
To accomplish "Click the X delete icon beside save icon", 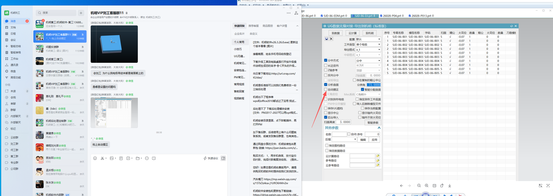I will (x=331, y=39).
